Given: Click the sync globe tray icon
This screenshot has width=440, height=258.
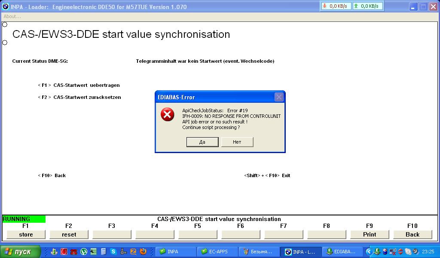Looking at the screenshot, I should click(408, 252).
